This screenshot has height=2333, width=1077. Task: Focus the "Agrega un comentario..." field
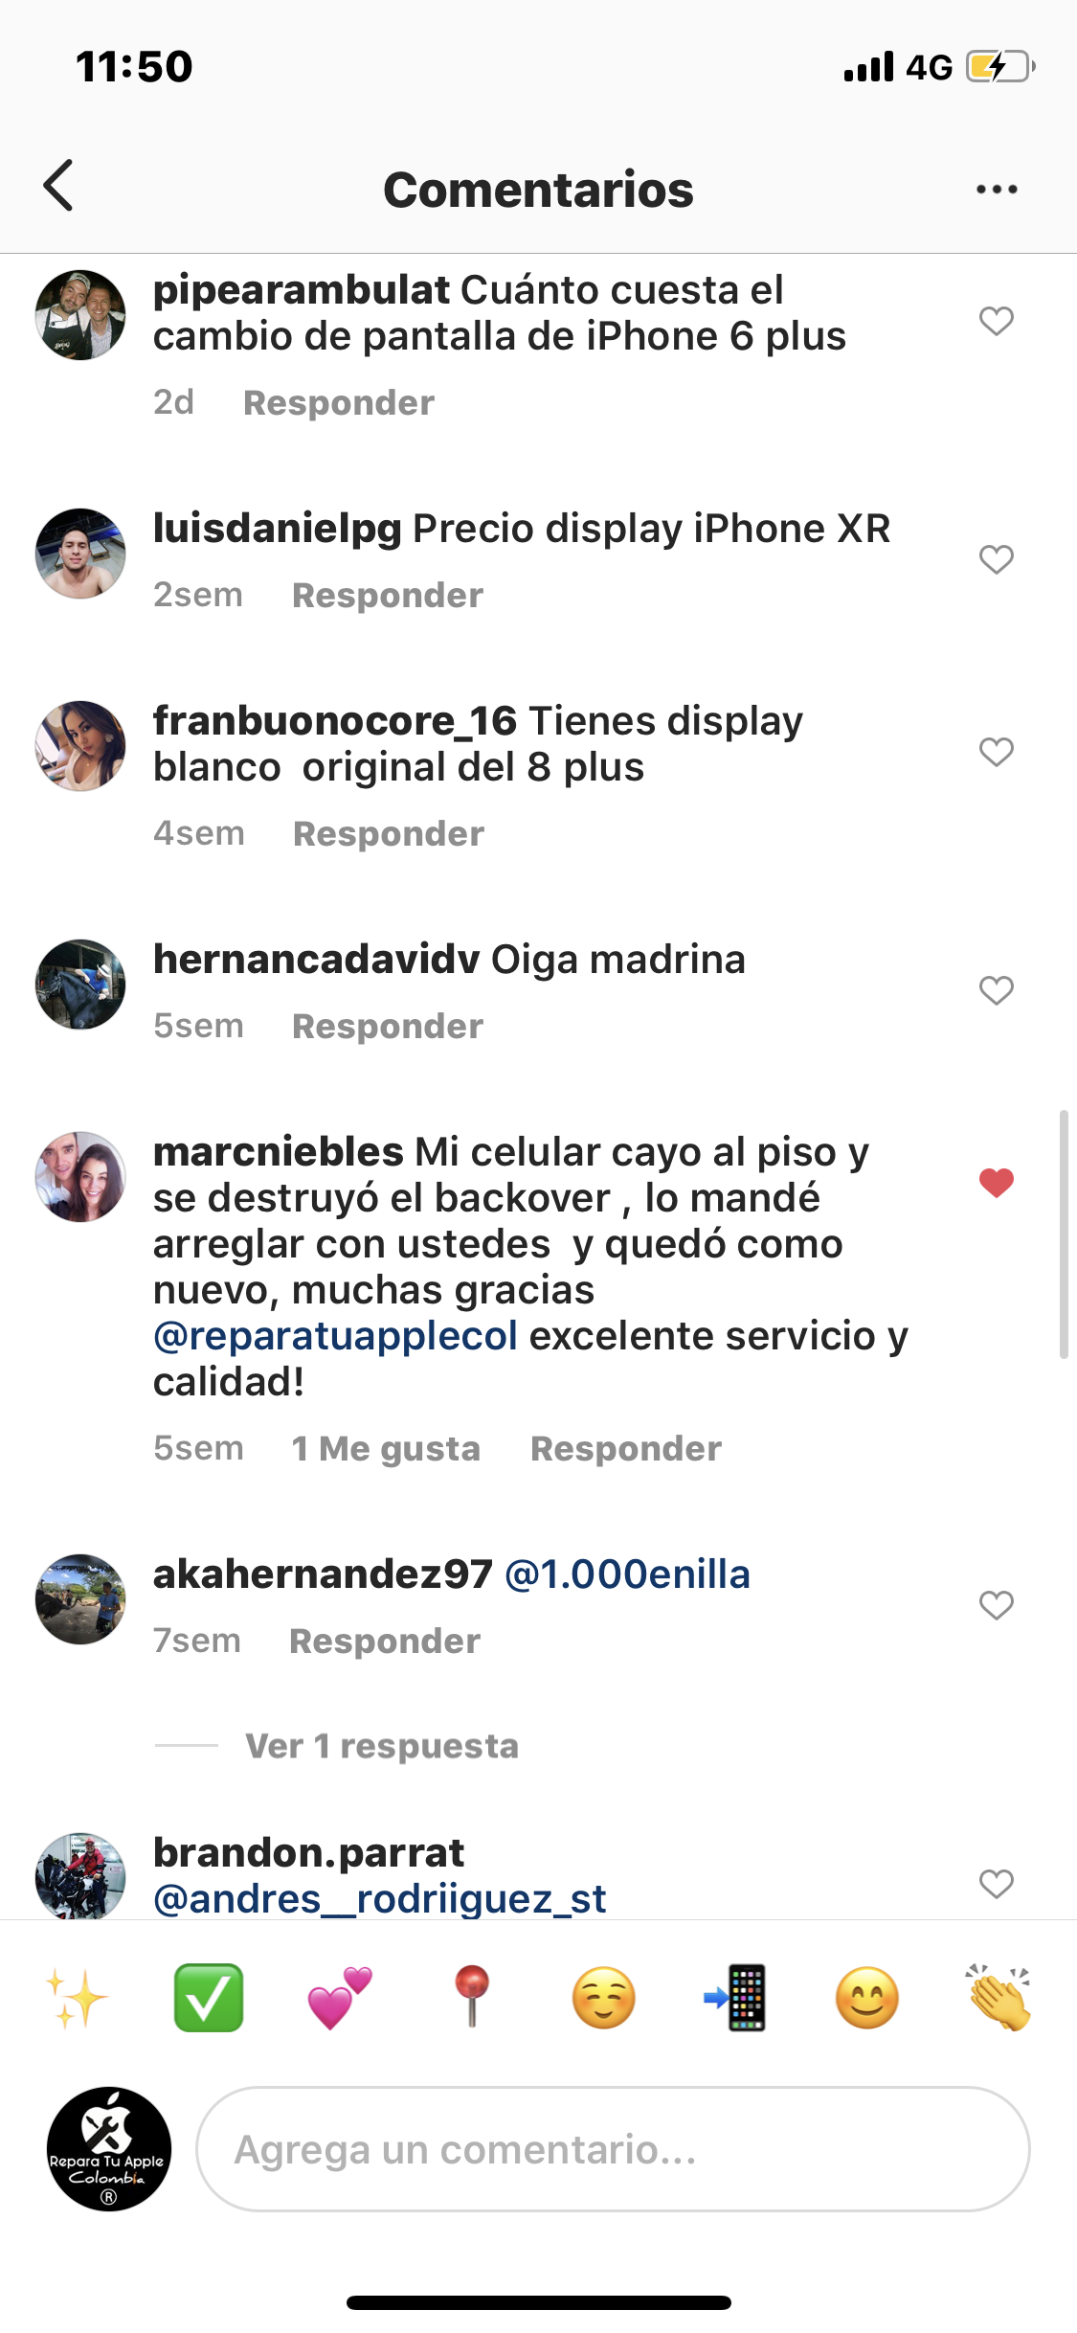(613, 2149)
